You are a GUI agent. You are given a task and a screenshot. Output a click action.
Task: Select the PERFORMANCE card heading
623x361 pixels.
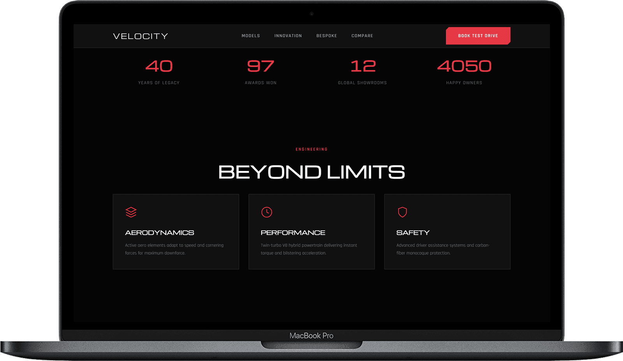[x=293, y=232]
